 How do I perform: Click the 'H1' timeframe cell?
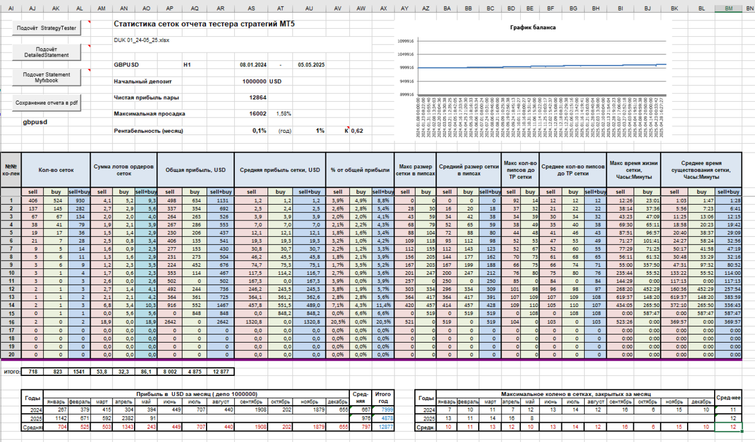tap(187, 65)
